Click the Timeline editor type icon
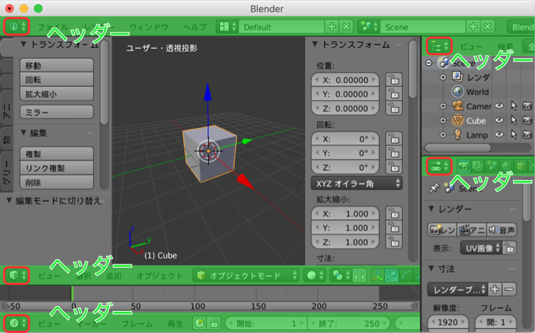The width and height of the screenshot is (535, 333). pyautogui.click(x=16, y=323)
